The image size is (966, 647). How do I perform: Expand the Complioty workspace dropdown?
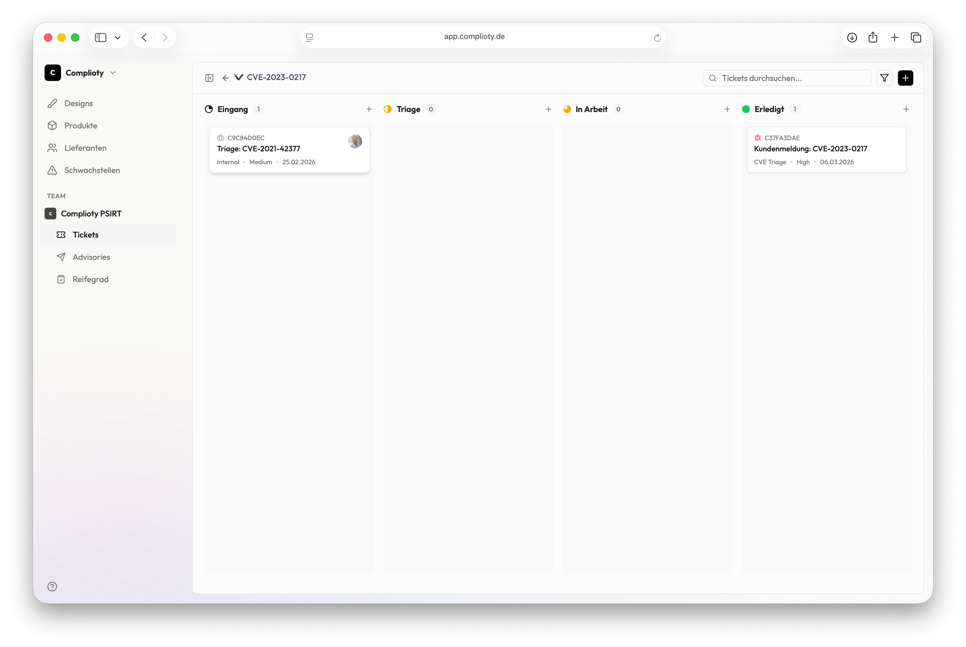click(x=113, y=73)
